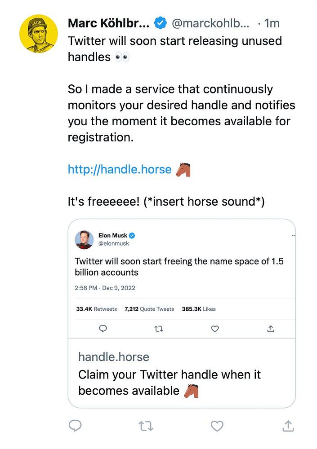The image size is (317, 449).
Task: Like the embedded Elon Musk tweet
Action: coord(215,329)
